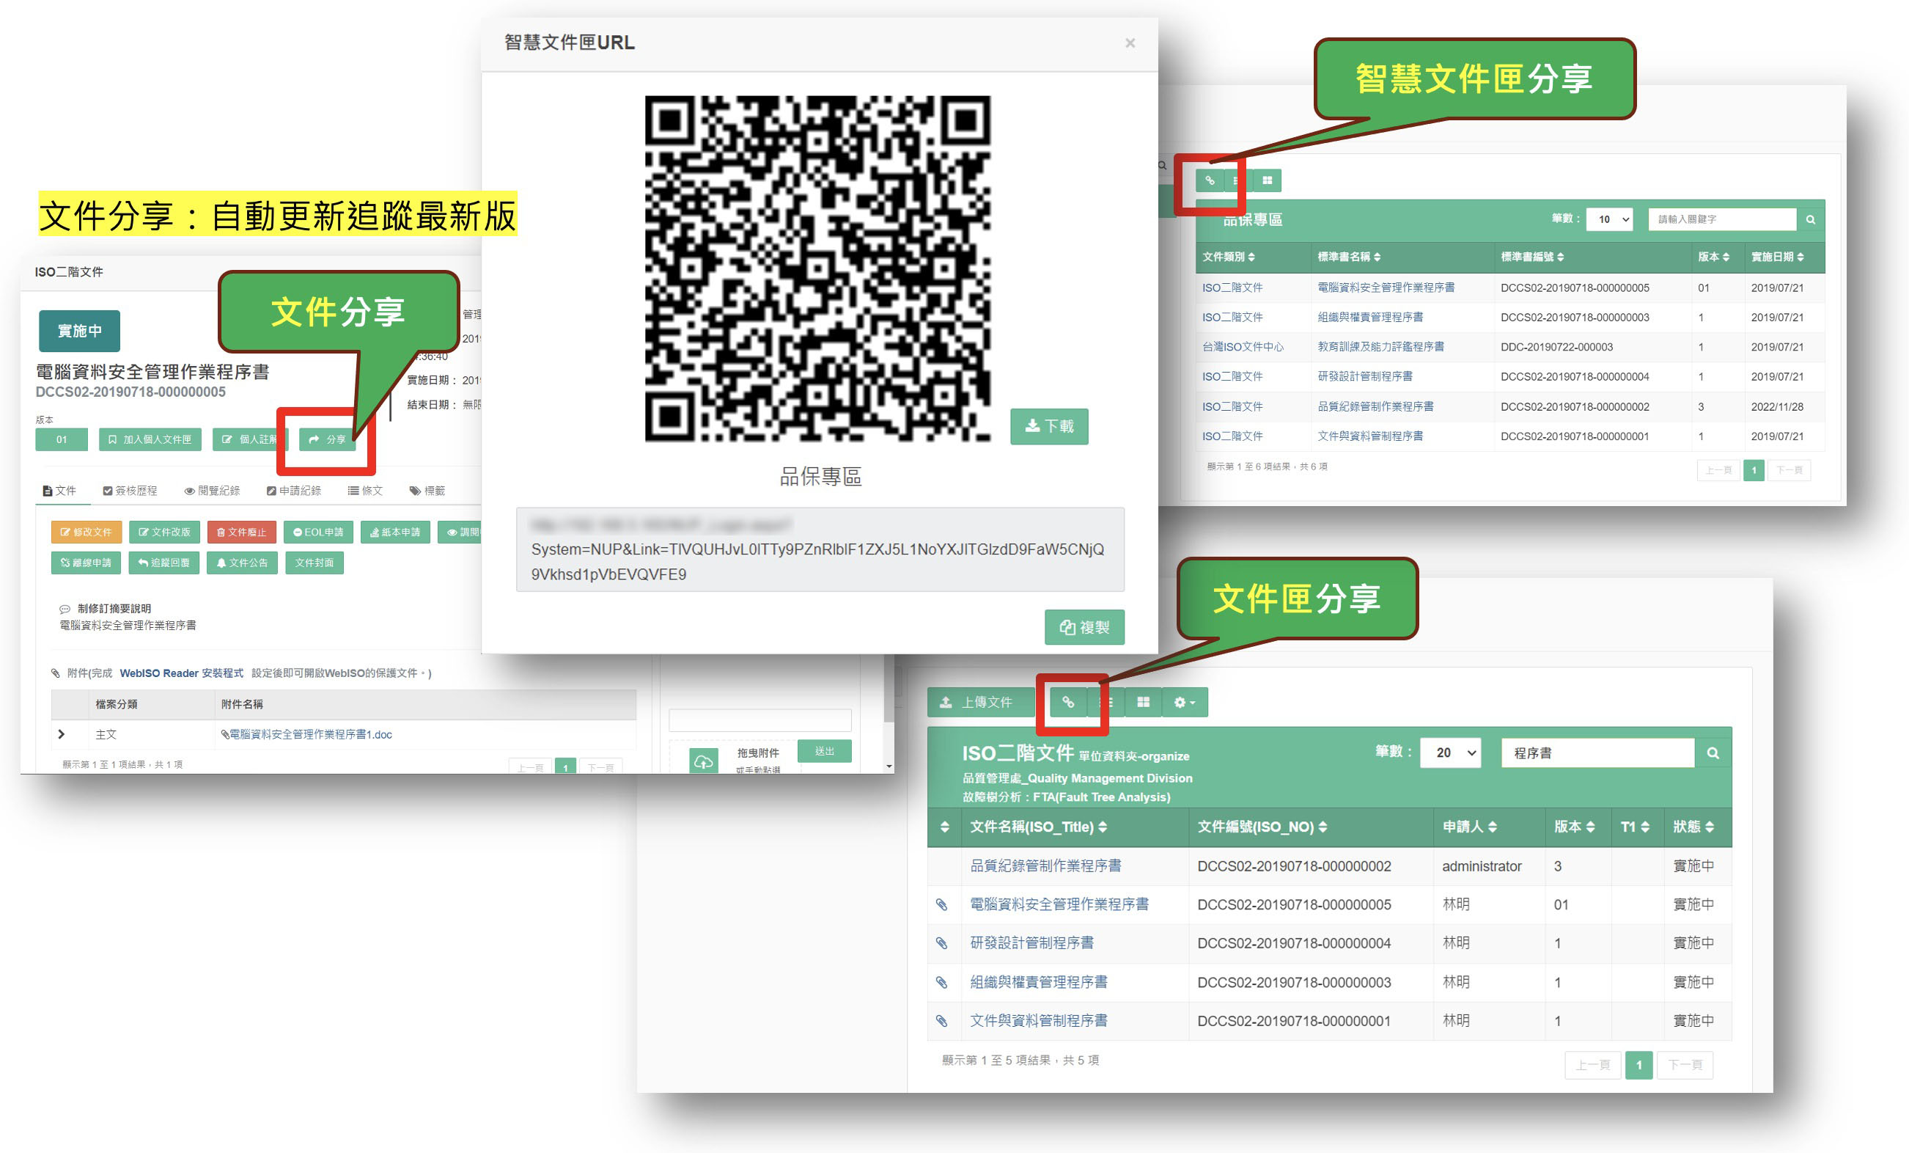Image resolution: width=1909 pixels, height=1153 pixels.
Task: Click the 上傳文件 upload button
Action: (x=980, y=703)
